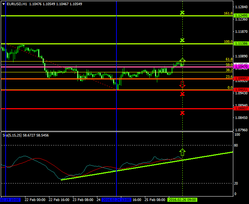Select the green up arrow on price chart

tap(182, 62)
